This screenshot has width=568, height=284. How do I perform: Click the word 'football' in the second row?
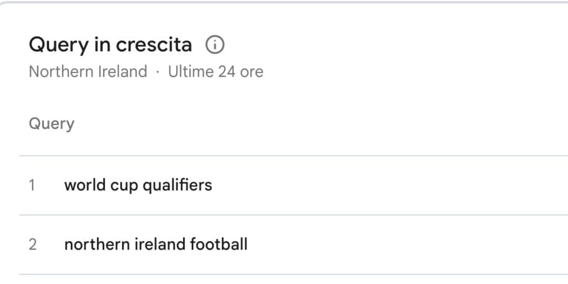[219, 244]
